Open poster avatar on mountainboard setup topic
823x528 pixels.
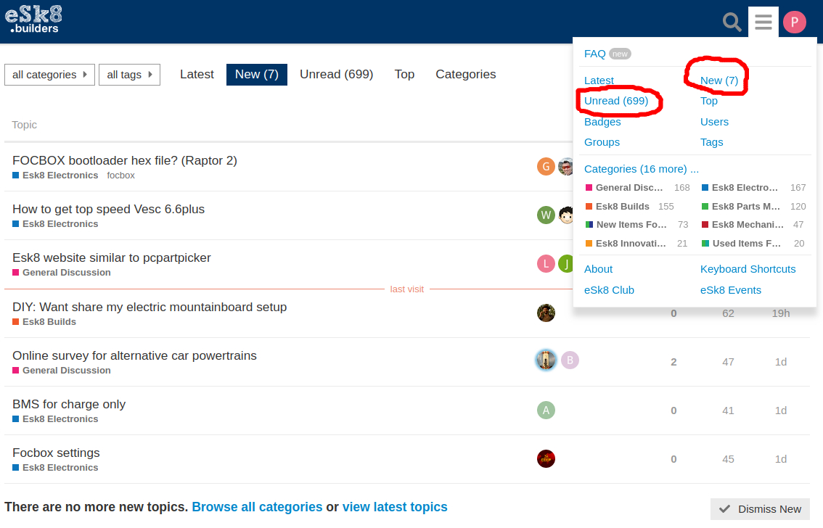point(546,313)
